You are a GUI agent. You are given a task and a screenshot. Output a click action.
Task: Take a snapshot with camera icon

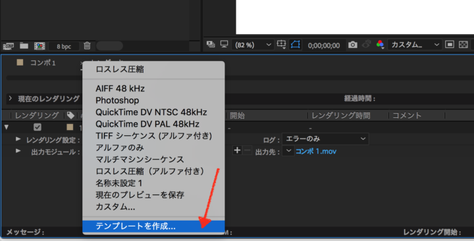352,45
